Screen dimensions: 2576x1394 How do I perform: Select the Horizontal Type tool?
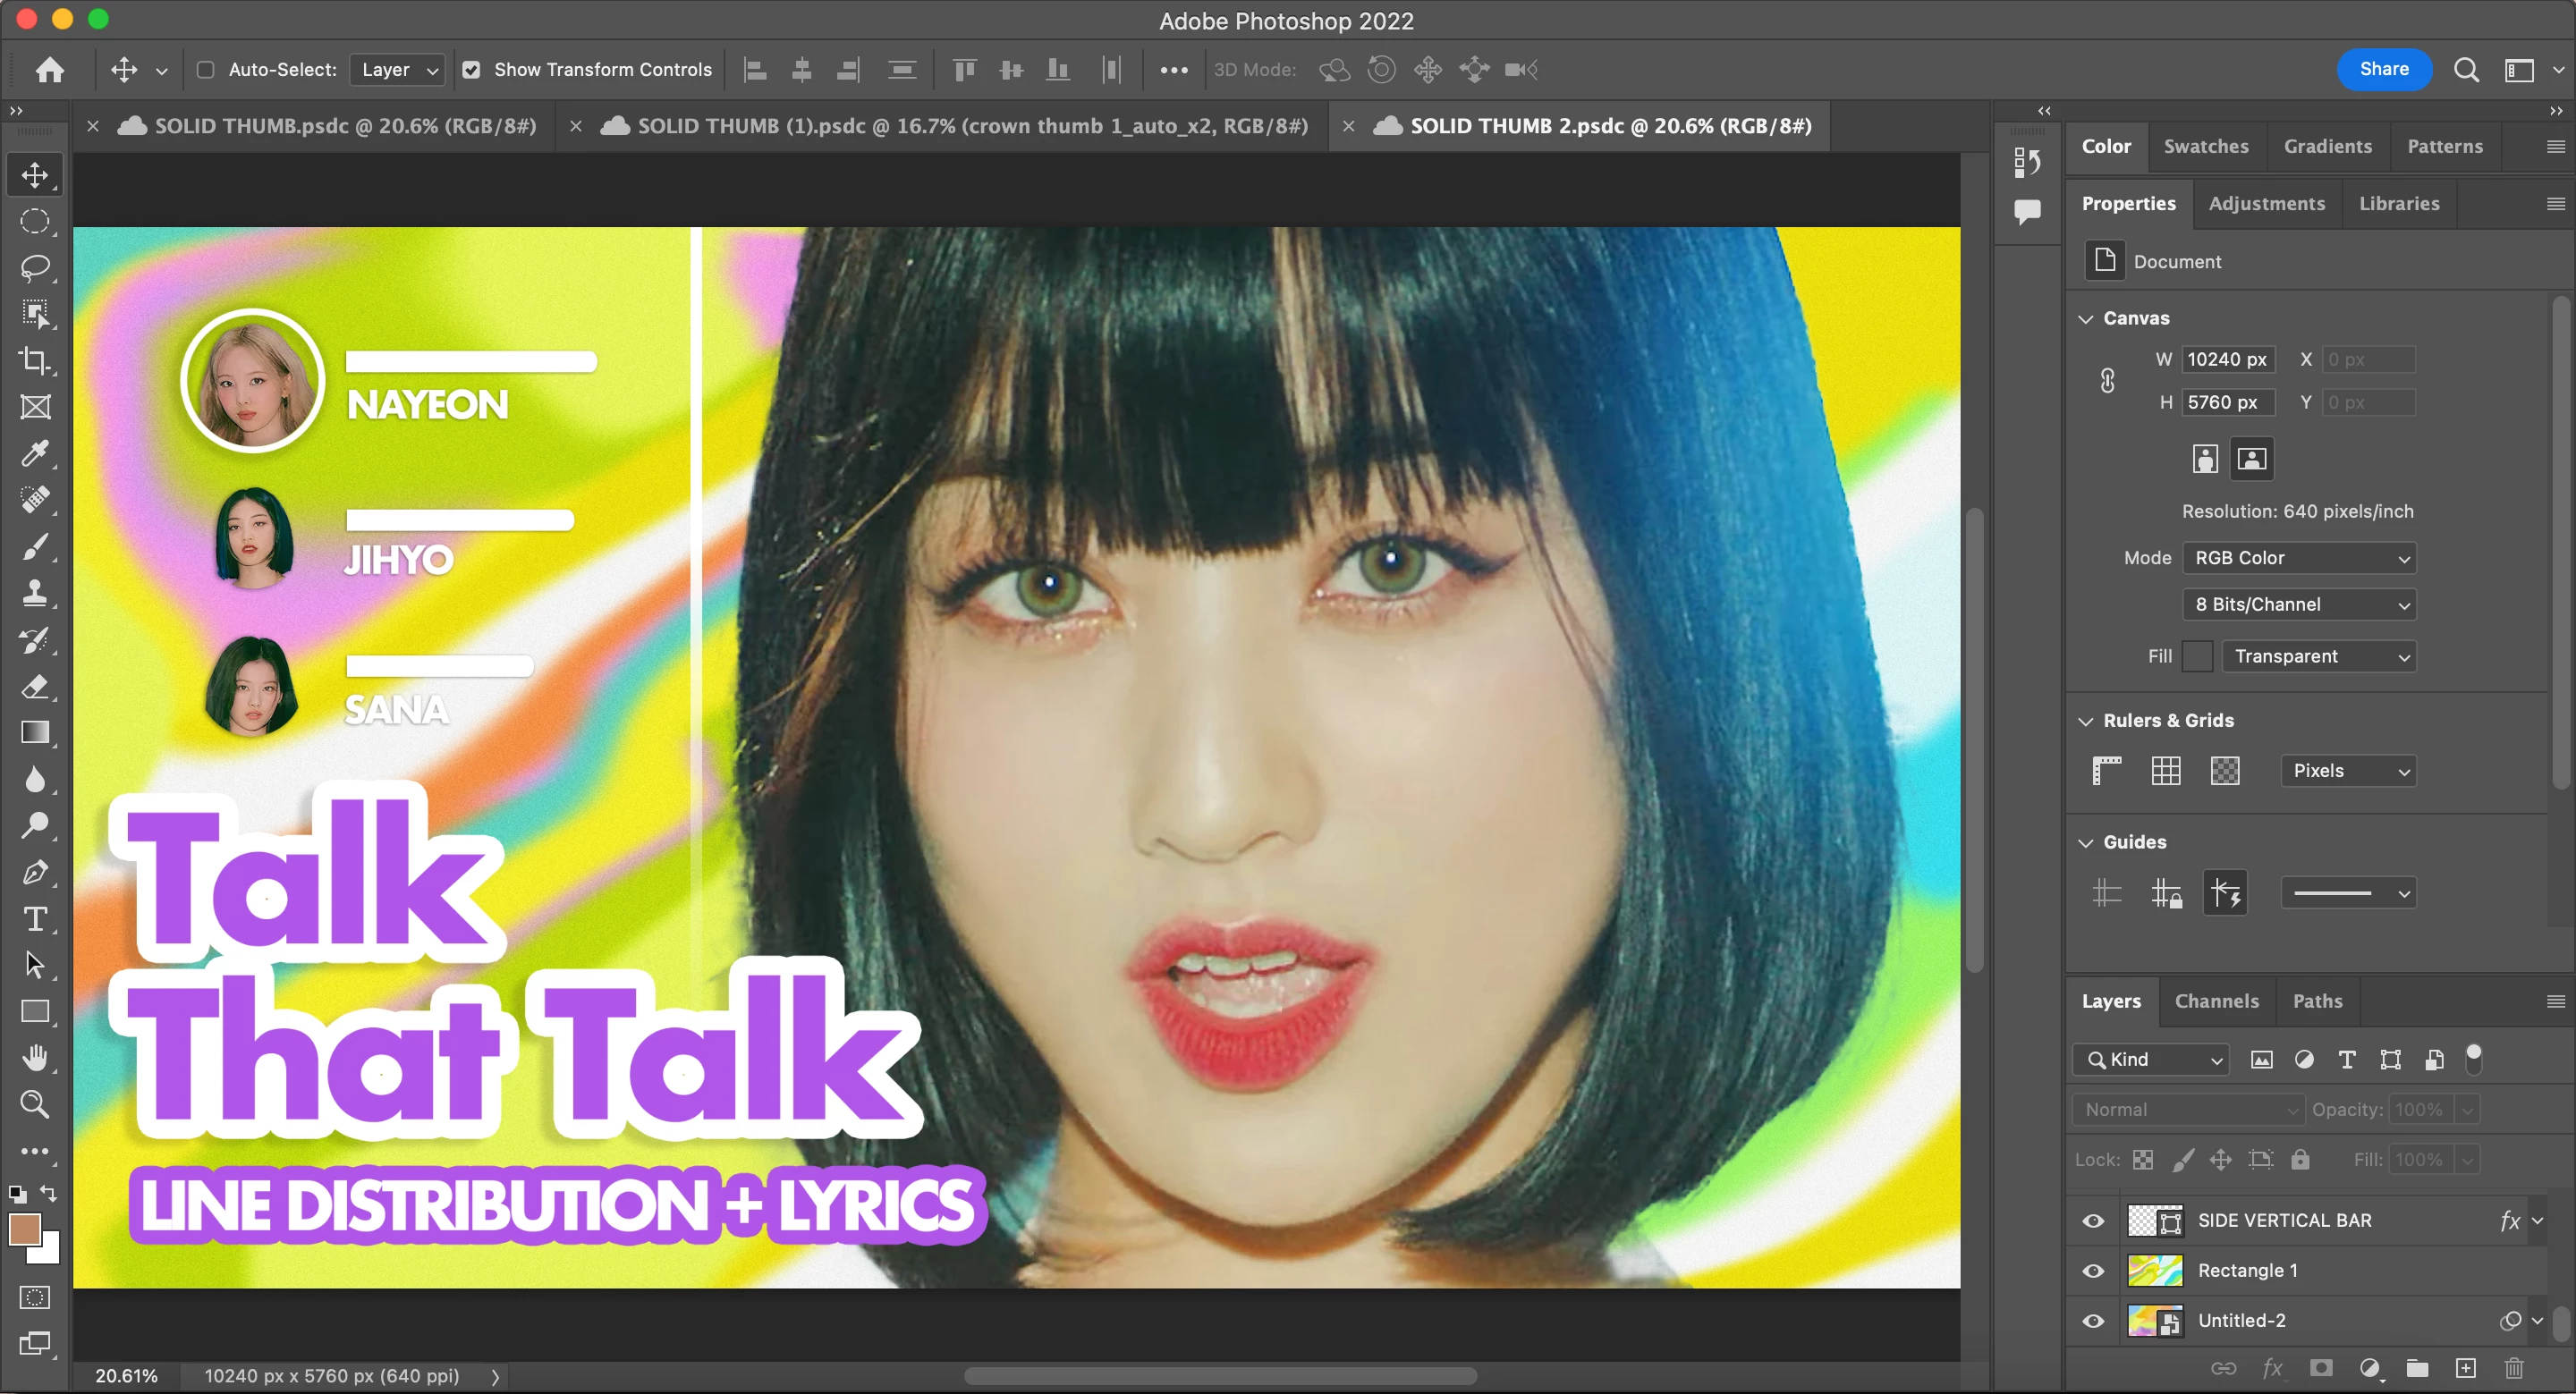click(x=35, y=918)
